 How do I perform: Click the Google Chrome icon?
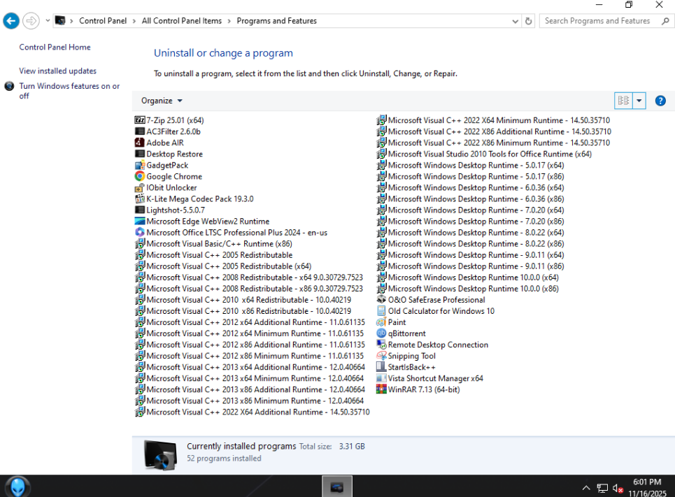point(139,176)
